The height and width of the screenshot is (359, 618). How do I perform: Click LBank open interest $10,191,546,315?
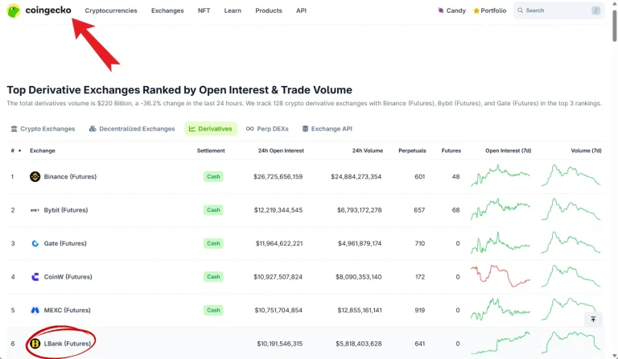[x=279, y=344]
